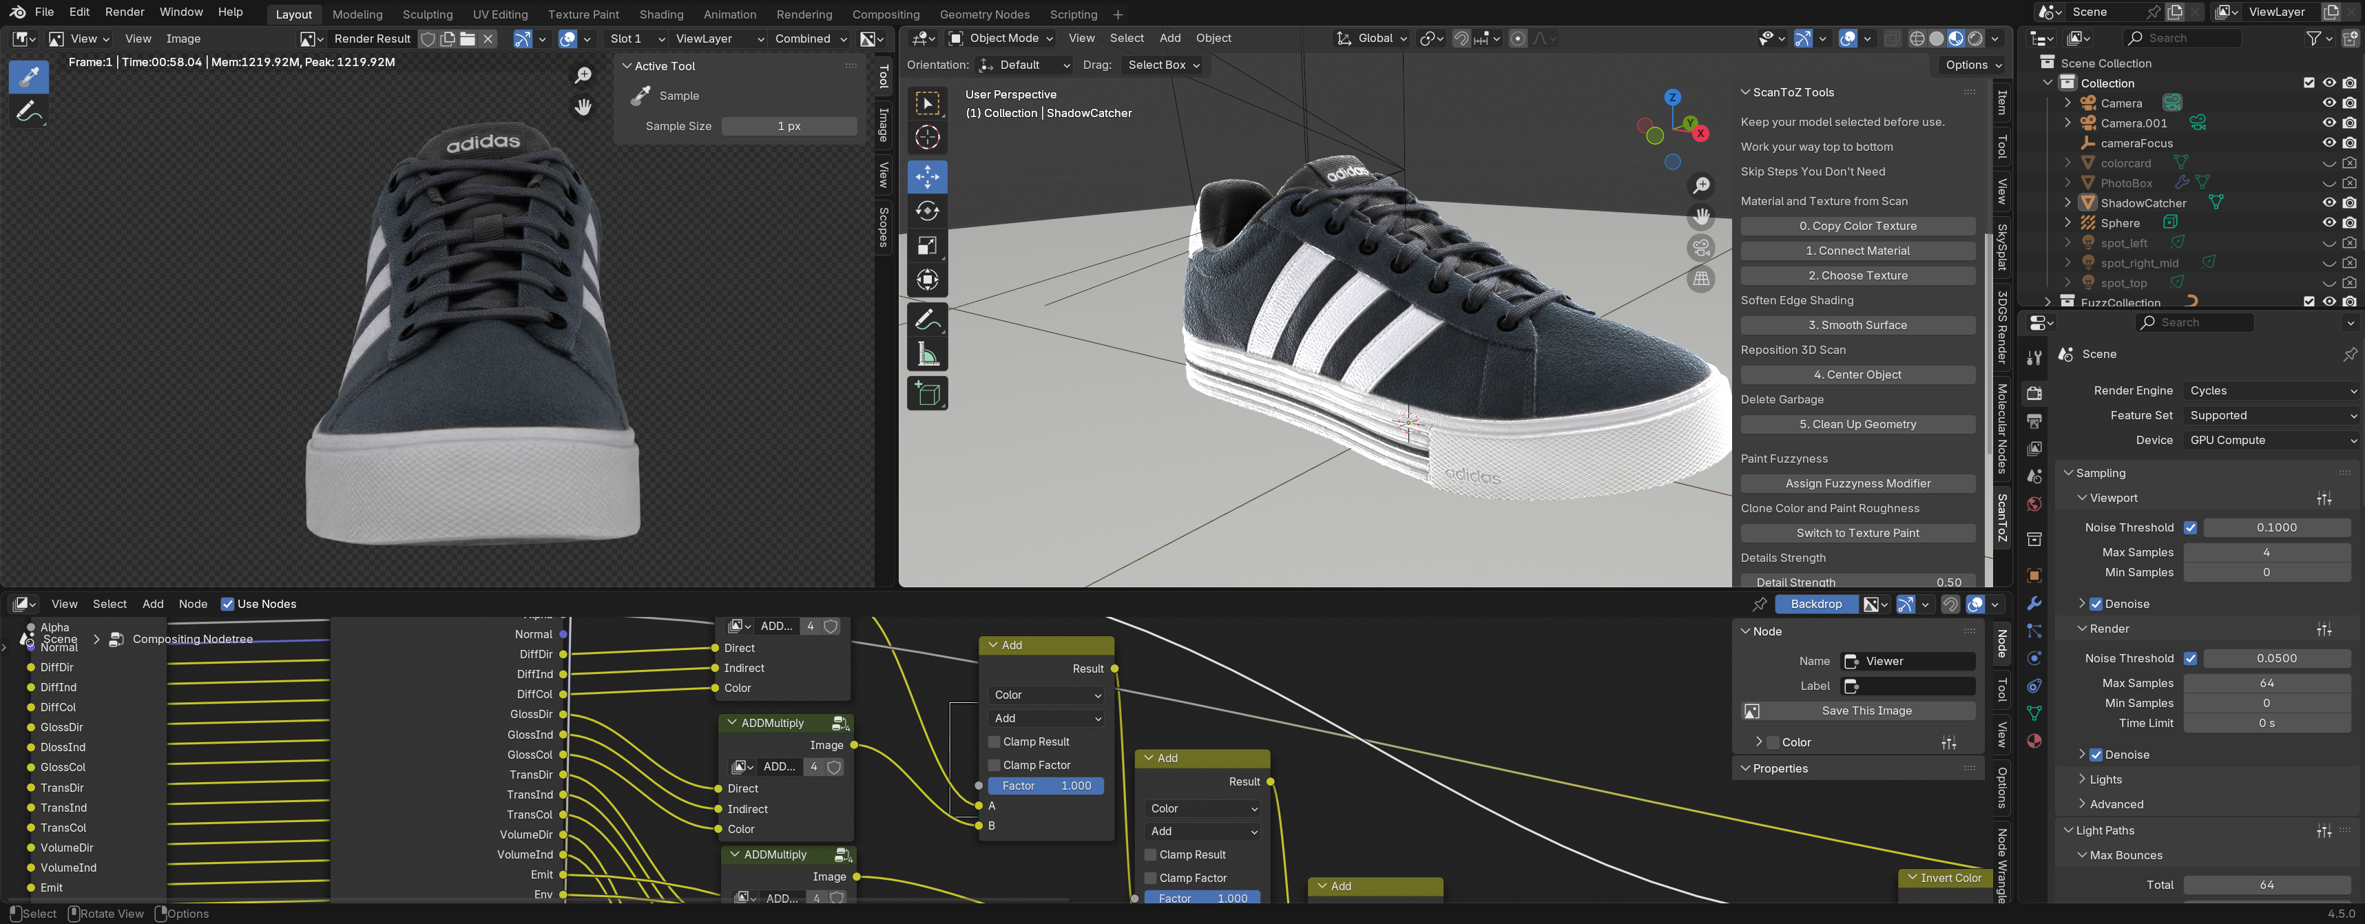The image size is (2365, 924).
Task: Enable Clamp Result on the Add node
Action: pos(994,742)
